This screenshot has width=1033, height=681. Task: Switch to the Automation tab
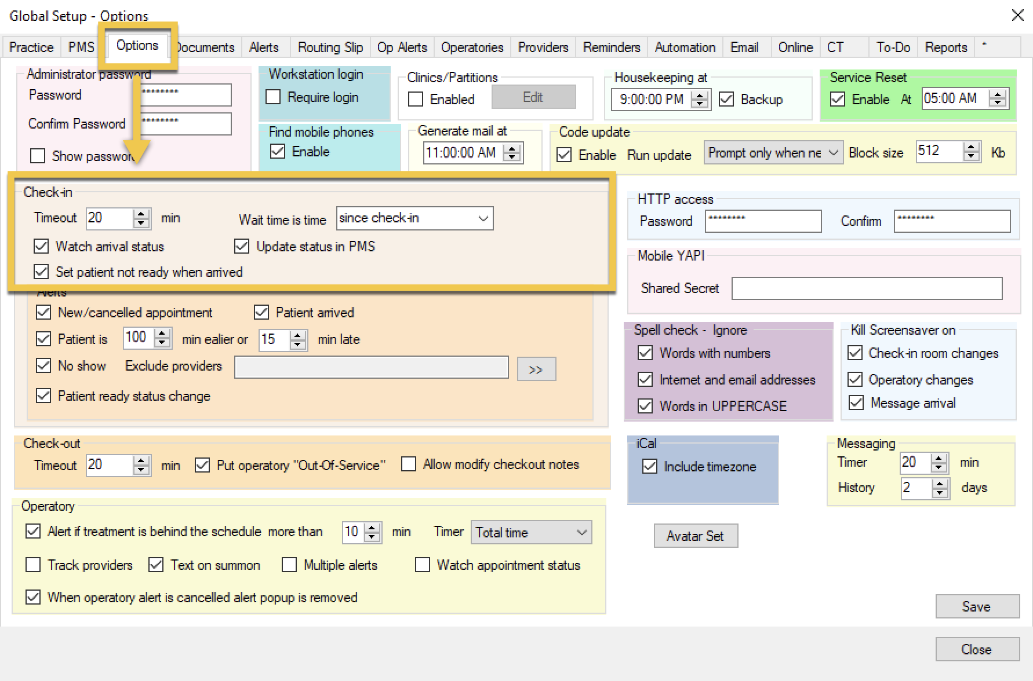point(685,47)
